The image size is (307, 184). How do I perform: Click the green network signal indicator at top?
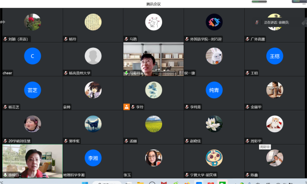point(259,1)
